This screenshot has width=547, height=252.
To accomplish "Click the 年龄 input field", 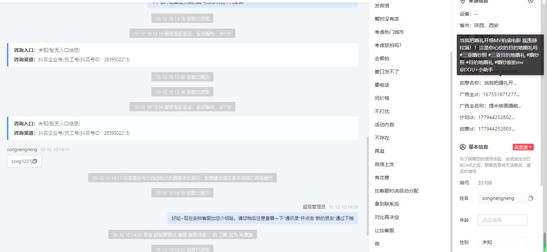I will (502, 220).
